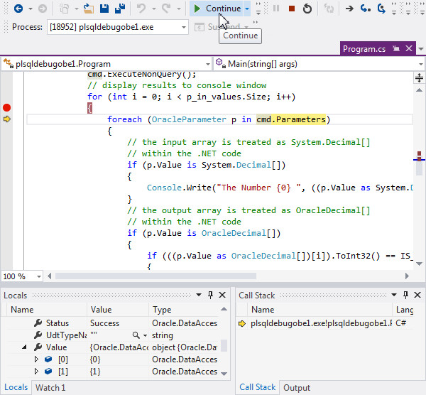The height and width of the screenshot is (395, 426).
Task: Click the cmd.Parameters highlighted code text
Action: (x=291, y=119)
